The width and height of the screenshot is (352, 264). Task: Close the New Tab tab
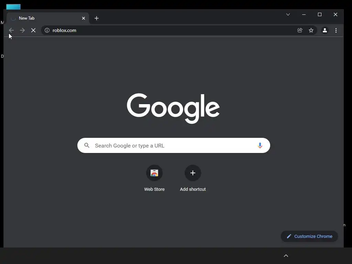pos(84,18)
